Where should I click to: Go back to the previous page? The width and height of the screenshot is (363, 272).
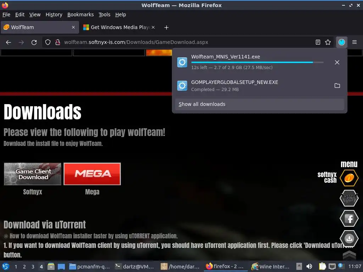[x=9, y=42]
